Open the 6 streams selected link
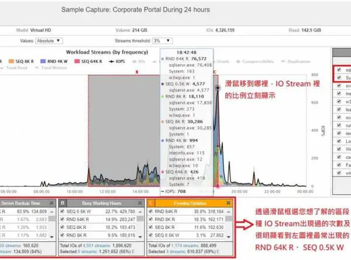Image resolution: width=351 pixels, height=260 pixels. (88, 251)
